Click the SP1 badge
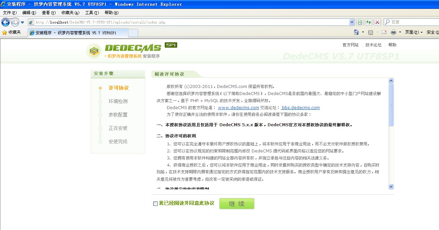 [171, 45]
